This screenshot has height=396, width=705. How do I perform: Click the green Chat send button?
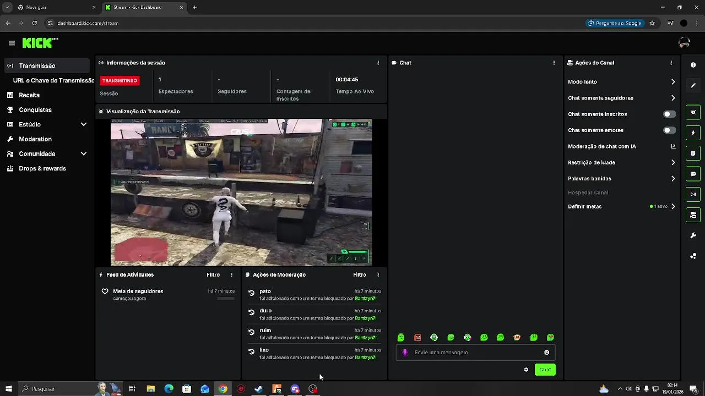tap(545, 370)
